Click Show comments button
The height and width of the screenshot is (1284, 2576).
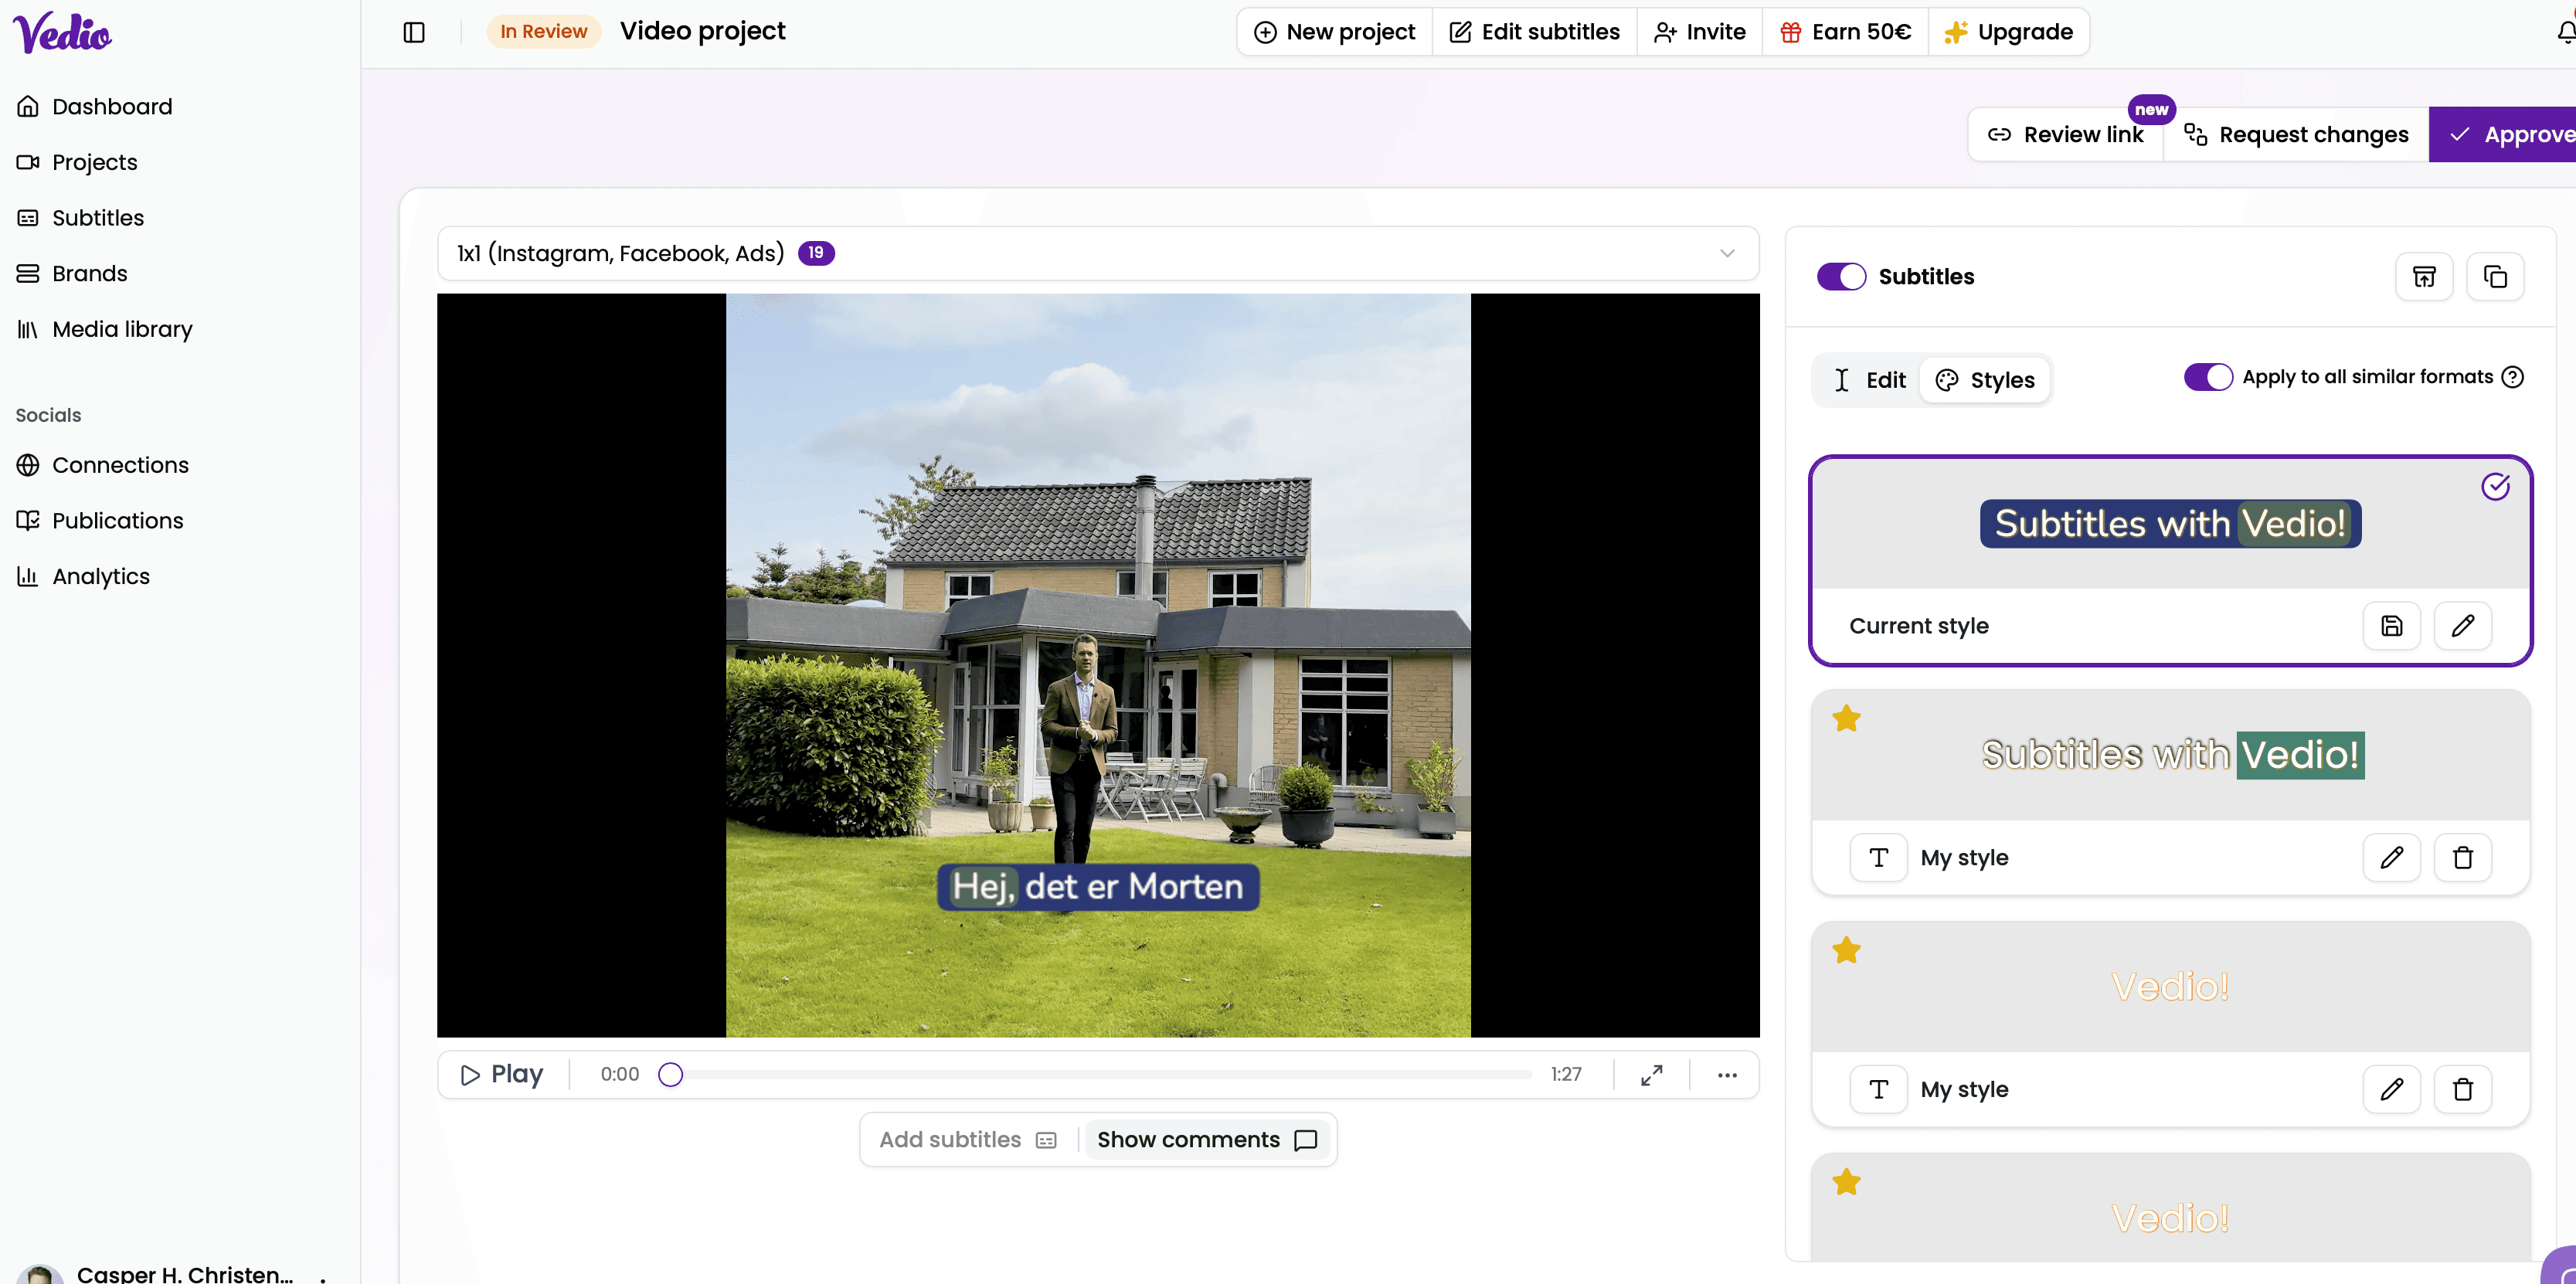[1206, 1140]
